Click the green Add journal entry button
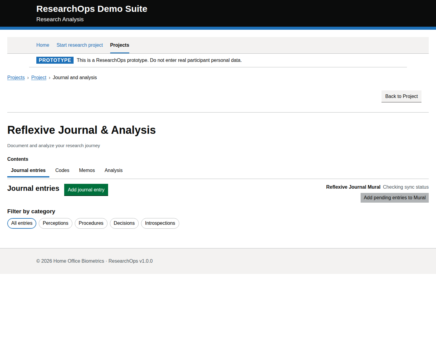436x364 pixels. tap(86, 190)
